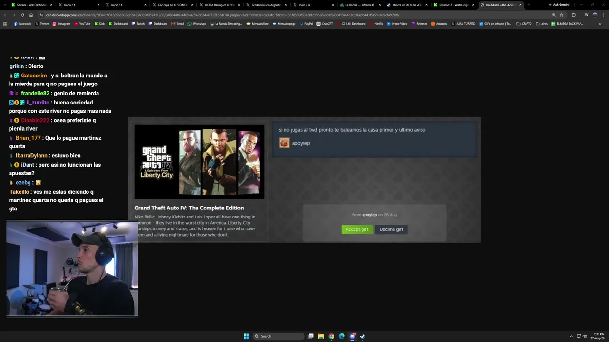Open Steam from the taskbar
Viewport: 609px width, 342px height.
click(x=363, y=336)
